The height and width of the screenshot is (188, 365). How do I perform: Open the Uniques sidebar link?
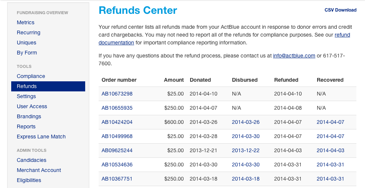pos(26,43)
